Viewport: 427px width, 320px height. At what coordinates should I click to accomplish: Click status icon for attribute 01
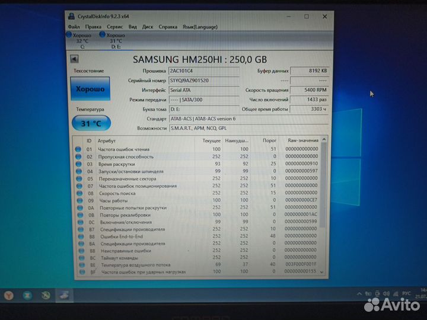coord(78,149)
